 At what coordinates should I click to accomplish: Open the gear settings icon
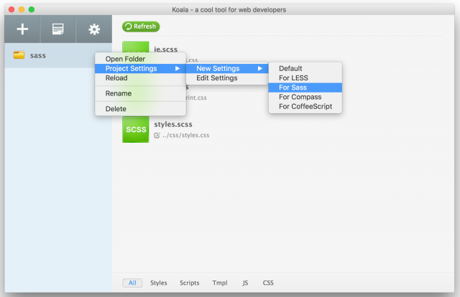(93, 29)
